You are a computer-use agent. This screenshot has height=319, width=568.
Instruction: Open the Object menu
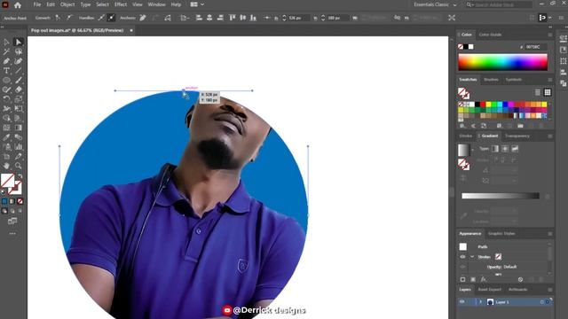point(67,4)
